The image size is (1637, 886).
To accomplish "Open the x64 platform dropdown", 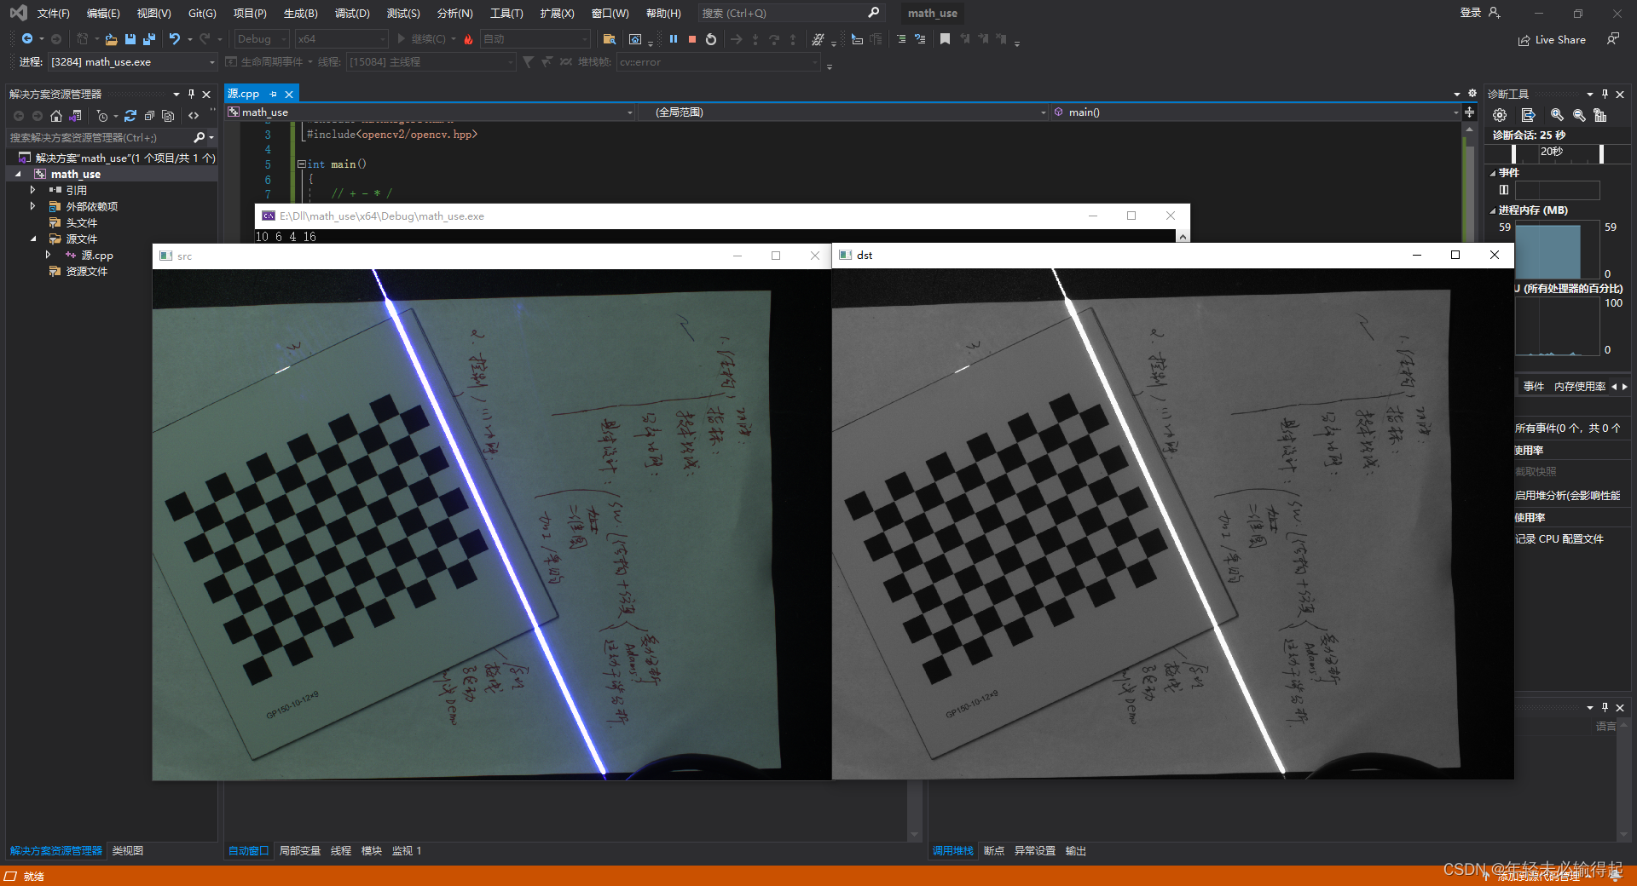I will click(x=340, y=38).
